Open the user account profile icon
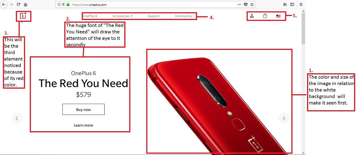The width and height of the screenshot is (357, 155). click(x=252, y=16)
